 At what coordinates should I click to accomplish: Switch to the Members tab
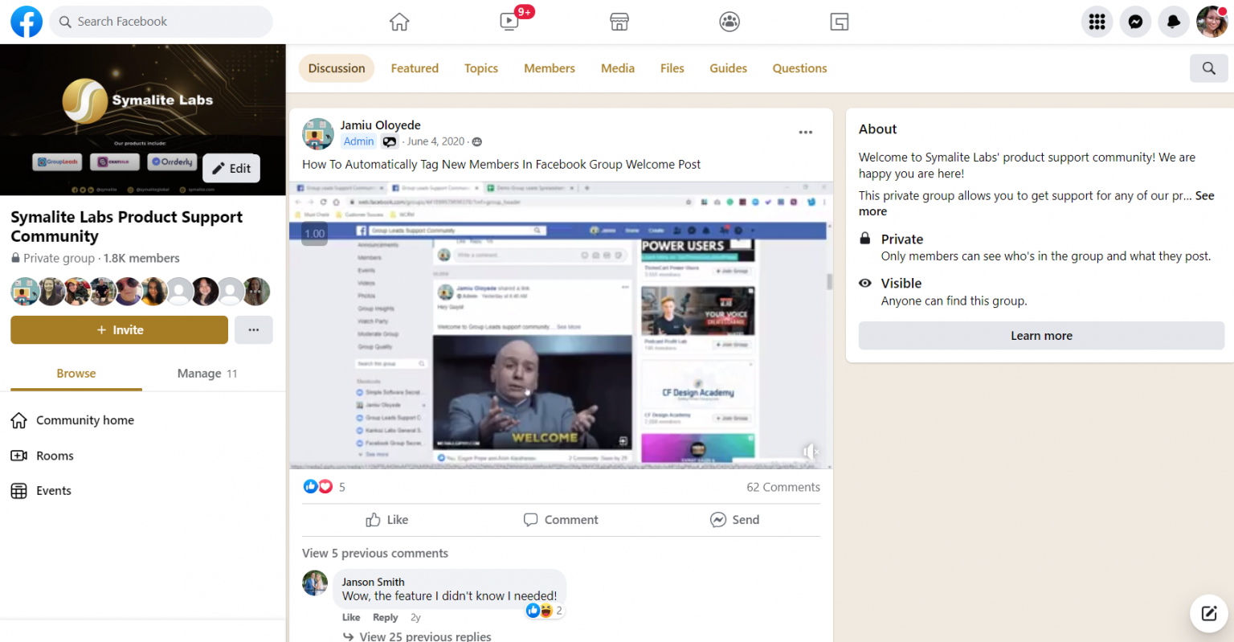pos(549,68)
